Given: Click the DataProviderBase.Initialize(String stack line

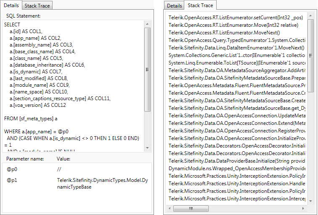Looking at the screenshot, I should click(x=237, y=161).
